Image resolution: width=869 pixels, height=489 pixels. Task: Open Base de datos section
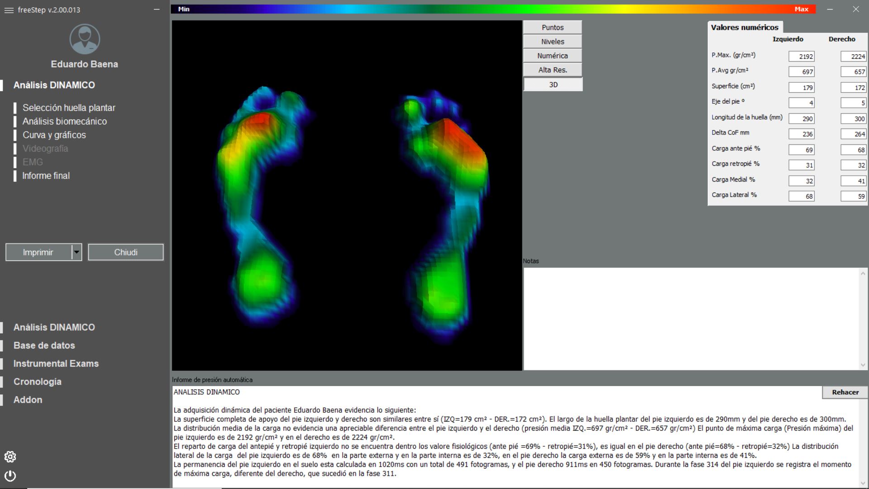tap(44, 345)
